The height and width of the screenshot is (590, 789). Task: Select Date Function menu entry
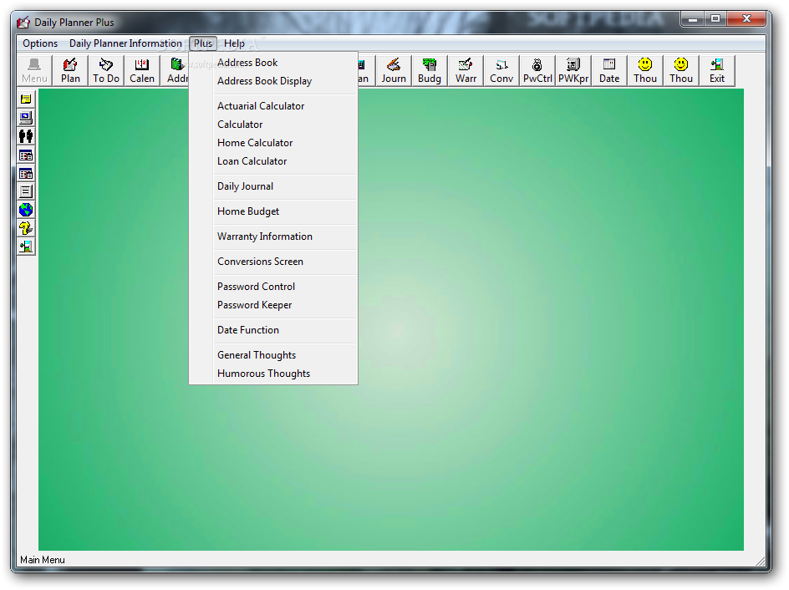pyautogui.click(x=273, y=330)
